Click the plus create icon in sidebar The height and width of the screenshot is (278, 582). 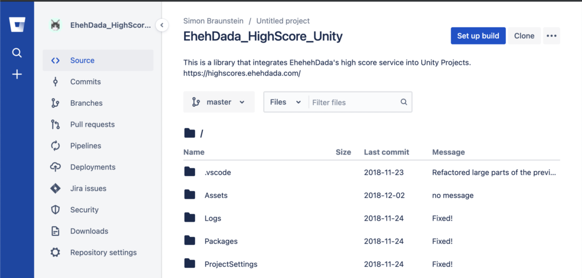coord(16,74)
